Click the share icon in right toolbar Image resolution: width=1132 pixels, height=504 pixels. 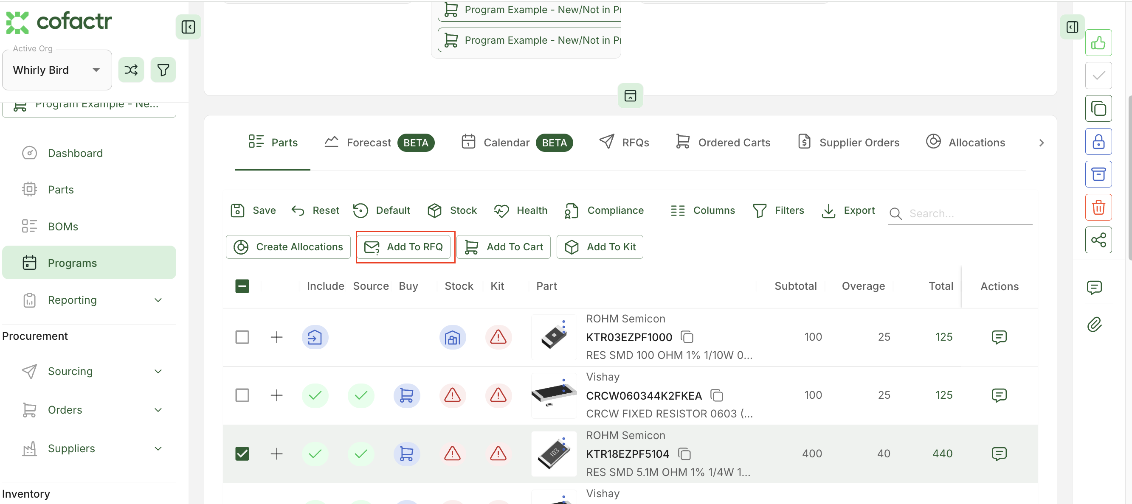[x=1098, y=240]
